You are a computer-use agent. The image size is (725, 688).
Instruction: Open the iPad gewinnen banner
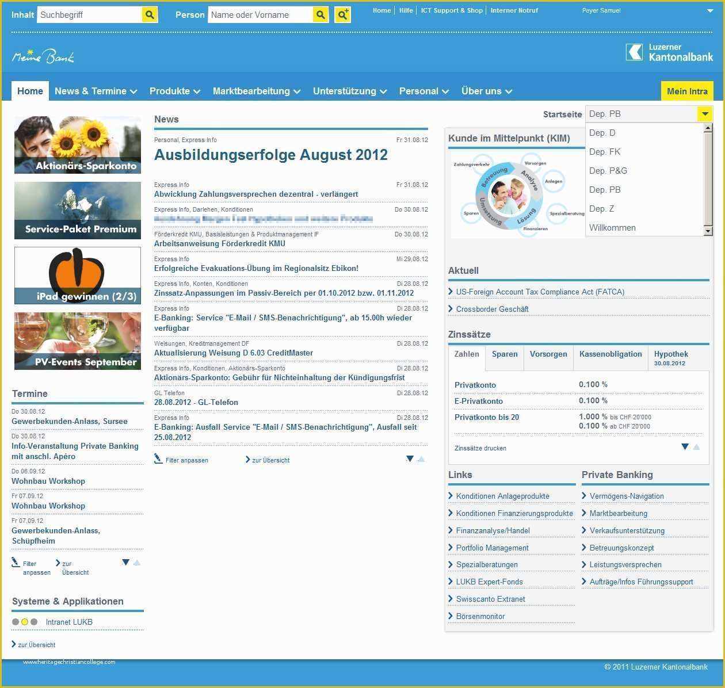78,276
